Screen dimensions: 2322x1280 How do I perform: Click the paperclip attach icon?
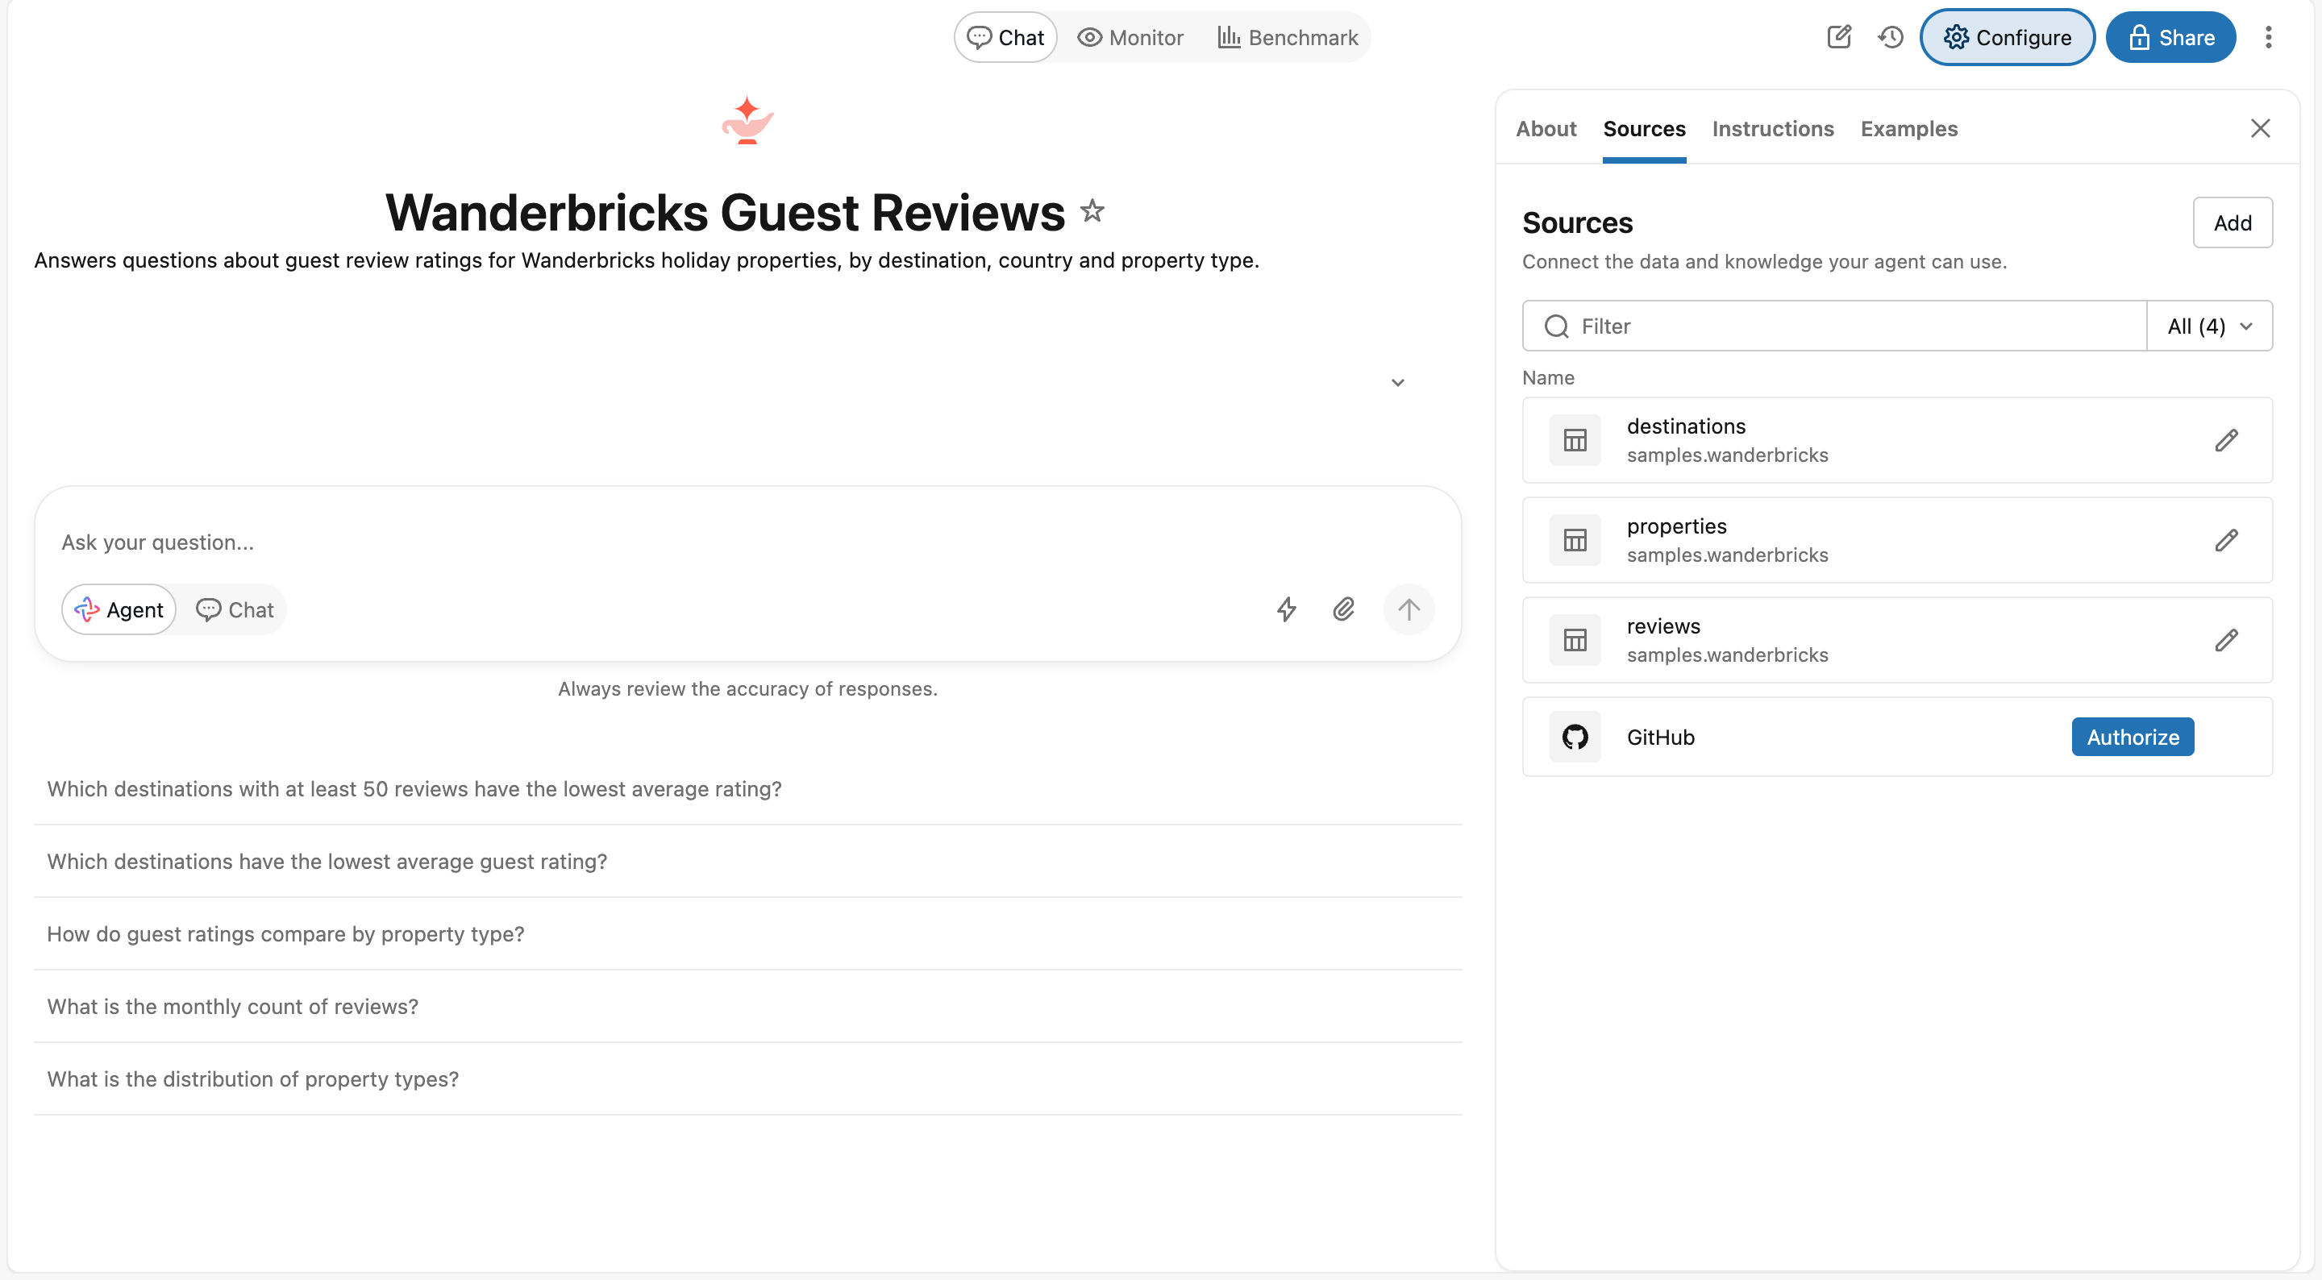(x=1343, y=609)
